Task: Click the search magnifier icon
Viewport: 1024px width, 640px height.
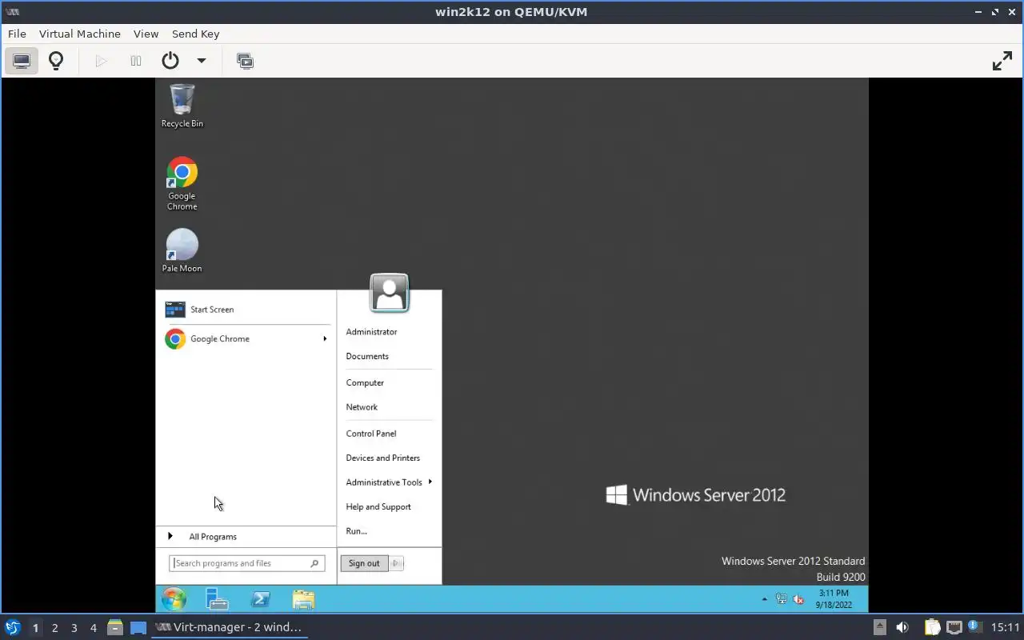Action: click(315, 563)
